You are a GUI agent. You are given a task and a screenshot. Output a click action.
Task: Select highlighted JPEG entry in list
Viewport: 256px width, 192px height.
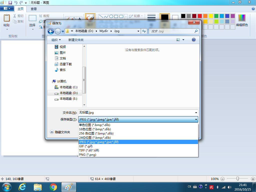(x=138, y=142)
